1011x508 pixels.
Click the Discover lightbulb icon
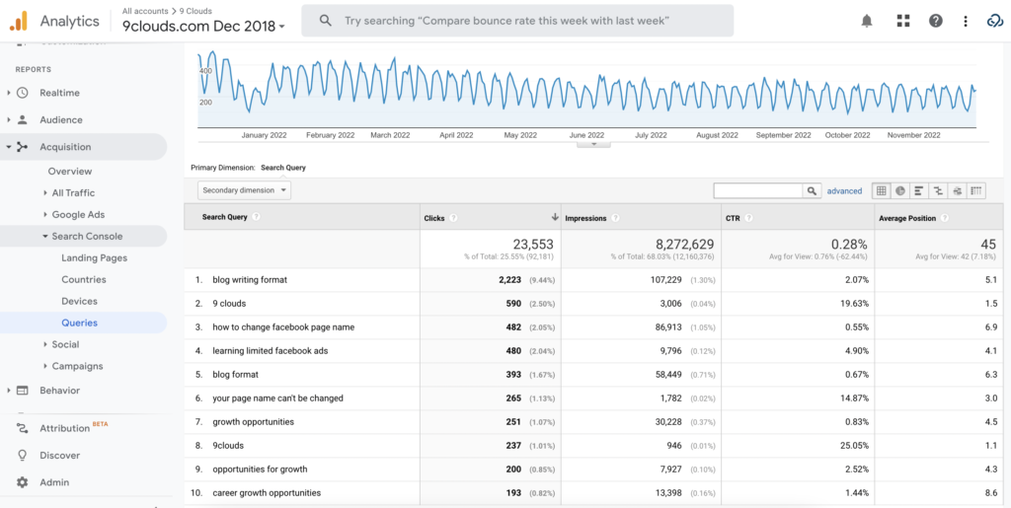click(23, 455)
